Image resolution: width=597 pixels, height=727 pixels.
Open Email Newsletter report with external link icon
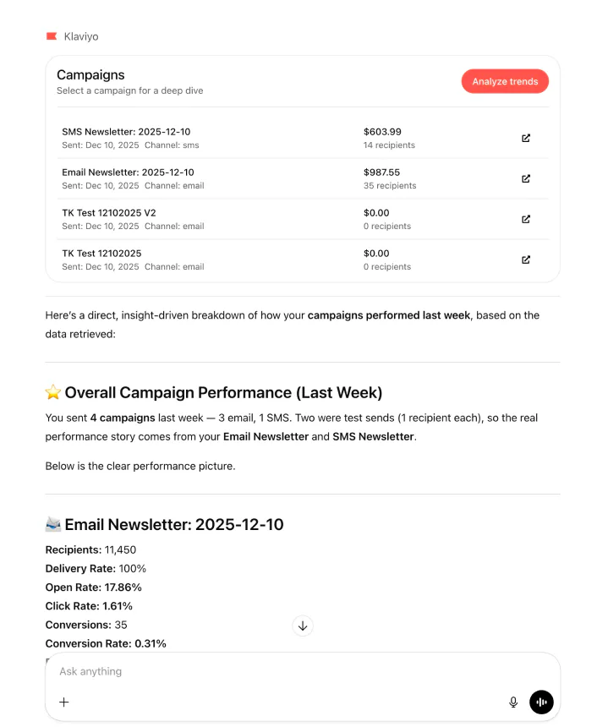525,178
